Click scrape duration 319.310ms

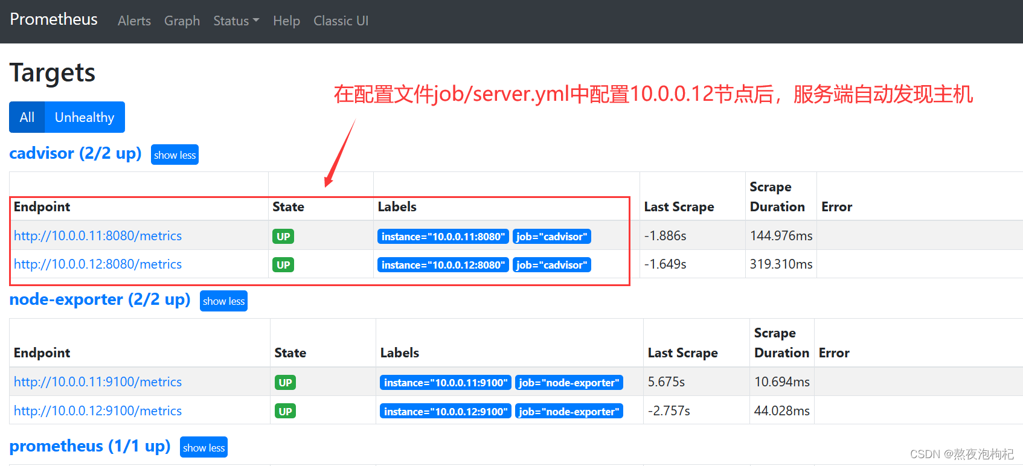pos(781,264)
